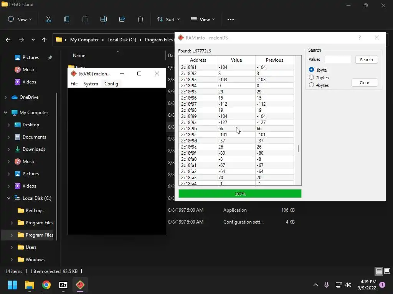This screenshot has height=294, width=393.
Task: Click the RAM table vertical scrollbar thumb
Action: 298,149
